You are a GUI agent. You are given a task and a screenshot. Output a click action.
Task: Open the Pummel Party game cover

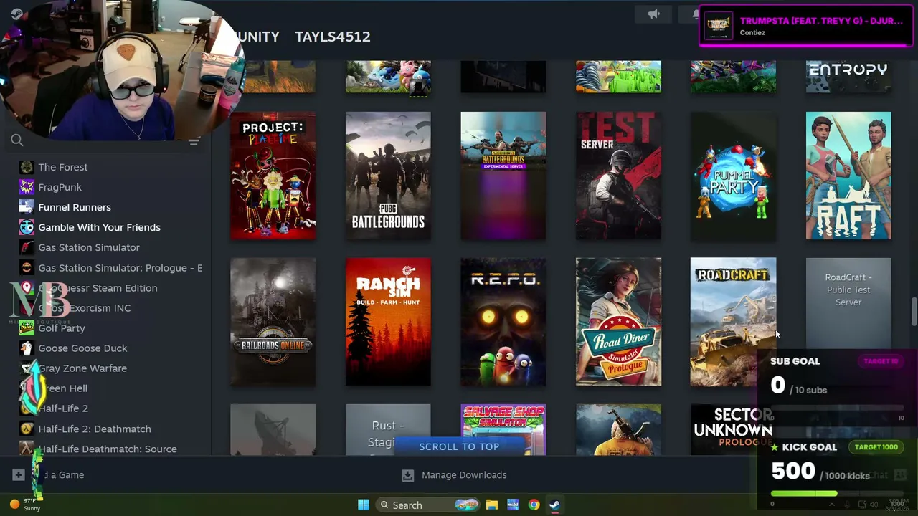733,176
